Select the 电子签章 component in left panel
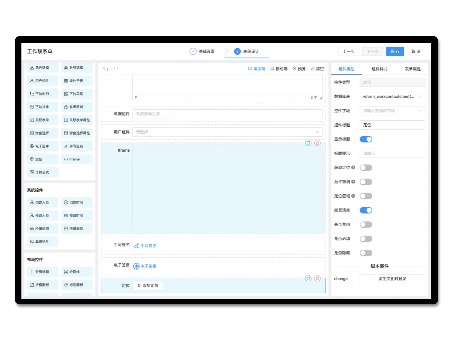 coord(42,146)
